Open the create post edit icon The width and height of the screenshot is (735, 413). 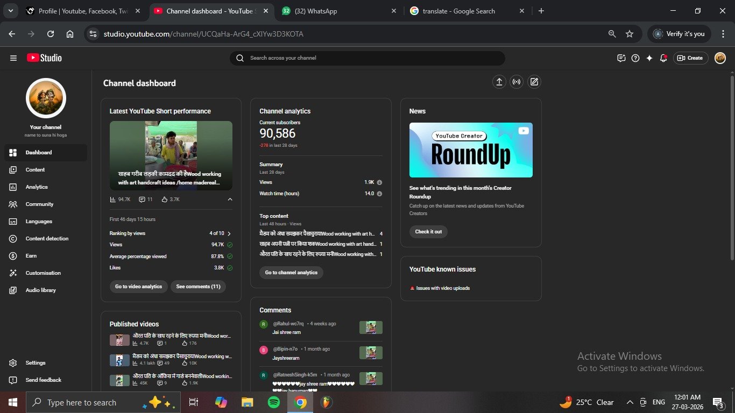tap(534, 82)
